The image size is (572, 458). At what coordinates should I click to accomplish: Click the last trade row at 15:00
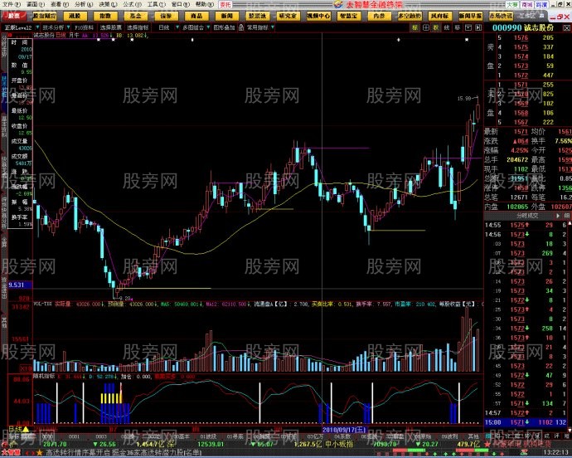point(526,422)
